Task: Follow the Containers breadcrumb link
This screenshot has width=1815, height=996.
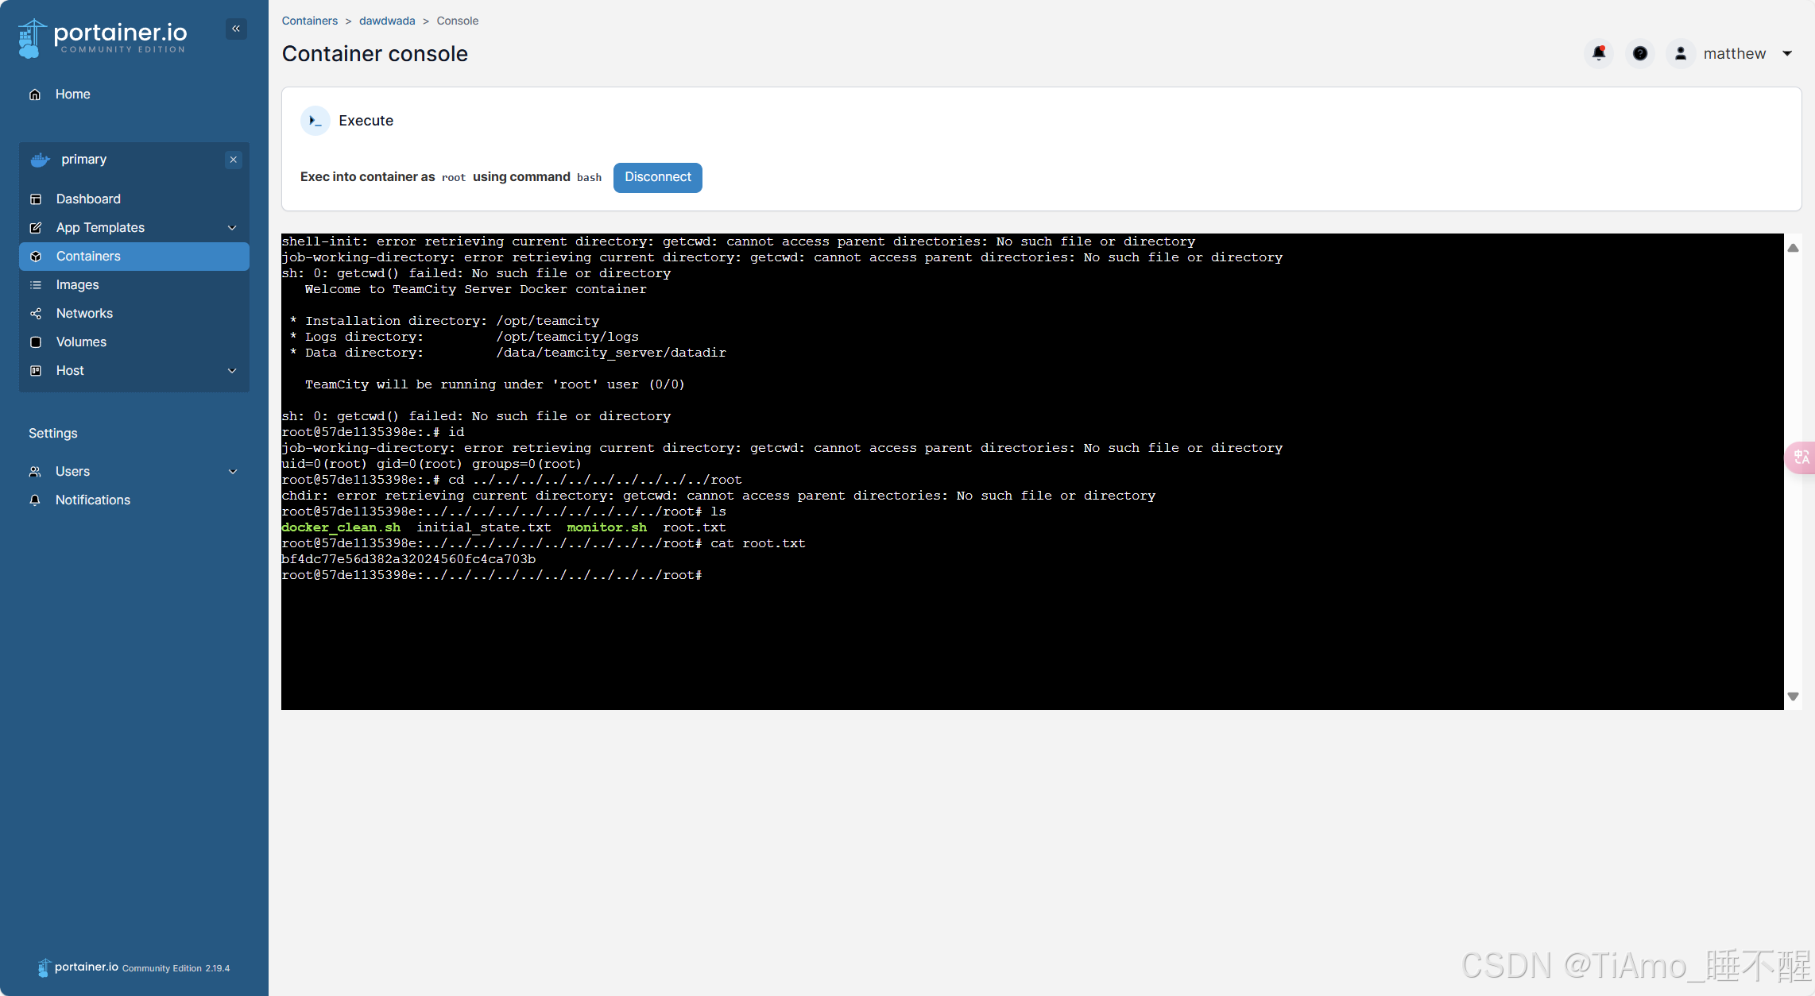Action: point(310,21)
